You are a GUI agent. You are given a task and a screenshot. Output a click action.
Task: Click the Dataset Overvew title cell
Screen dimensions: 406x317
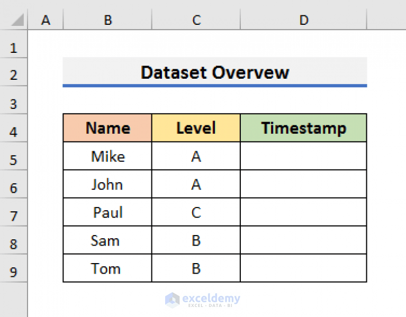point(215,72)
